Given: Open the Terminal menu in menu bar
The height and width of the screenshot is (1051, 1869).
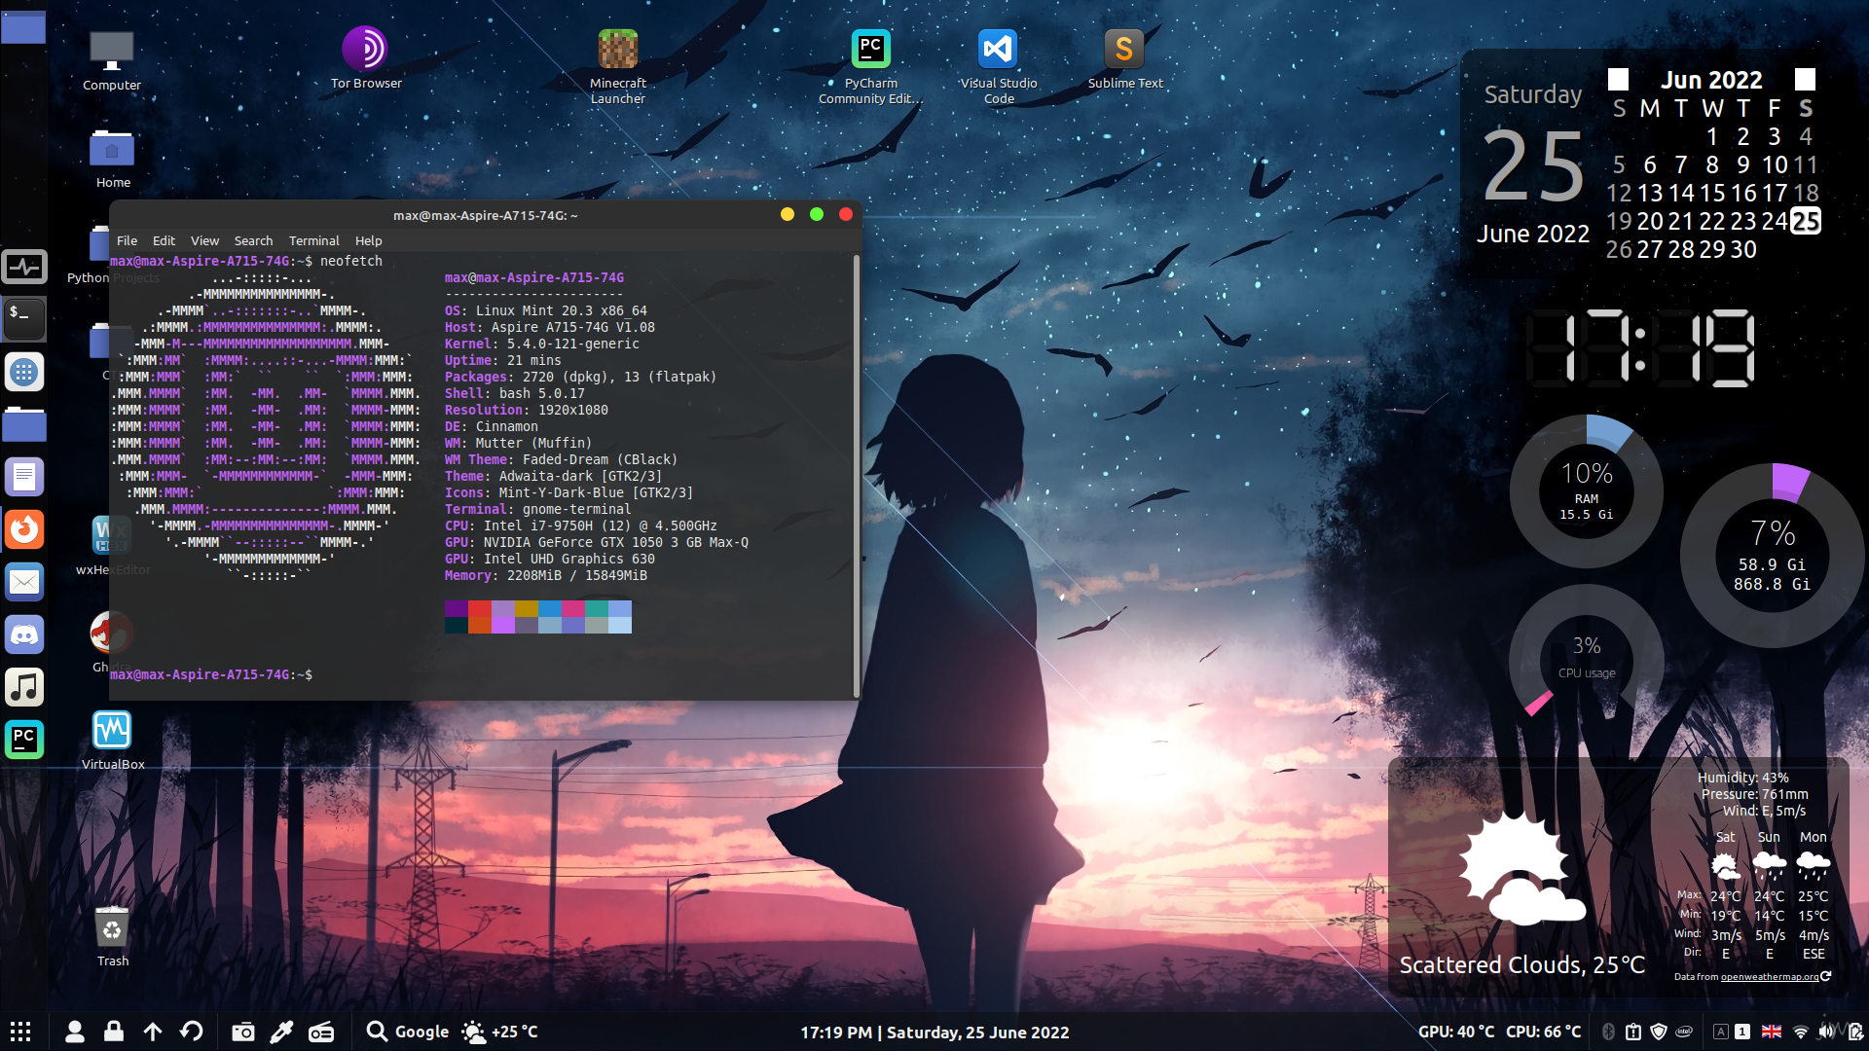Looking at the screenshot, I should pos(313,240).
